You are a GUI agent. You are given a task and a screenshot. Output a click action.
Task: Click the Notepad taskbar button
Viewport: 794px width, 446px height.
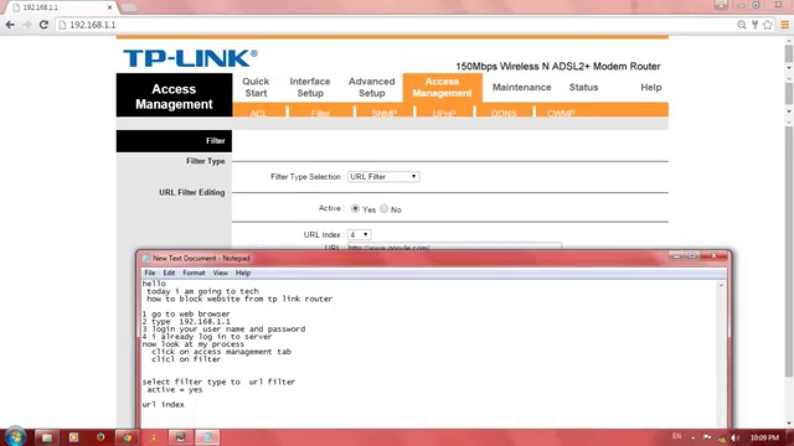click(207, 437)
